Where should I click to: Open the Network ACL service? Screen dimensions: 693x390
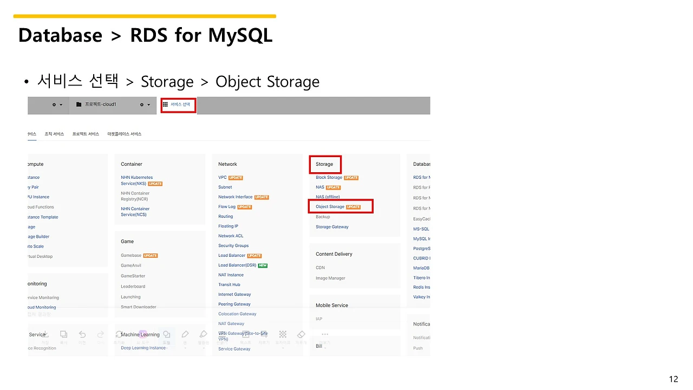(x=231, y=236)
